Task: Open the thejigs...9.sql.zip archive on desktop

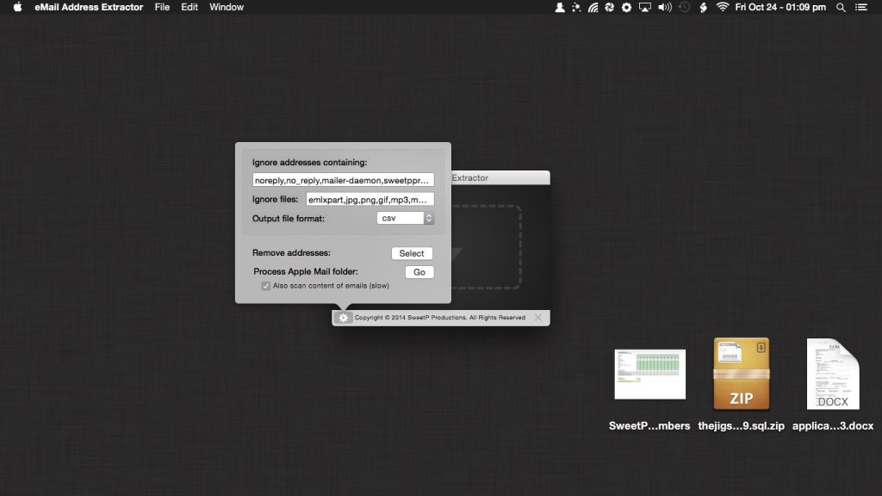Action: tap(741, 373)
